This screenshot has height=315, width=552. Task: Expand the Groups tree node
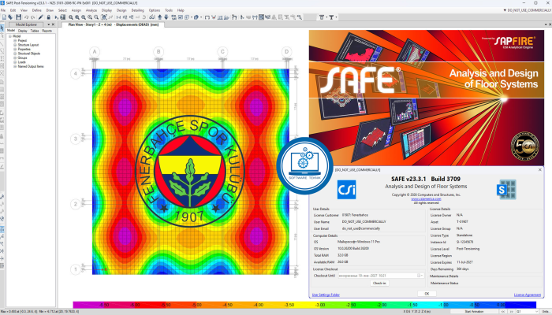[x=15, y=57]
